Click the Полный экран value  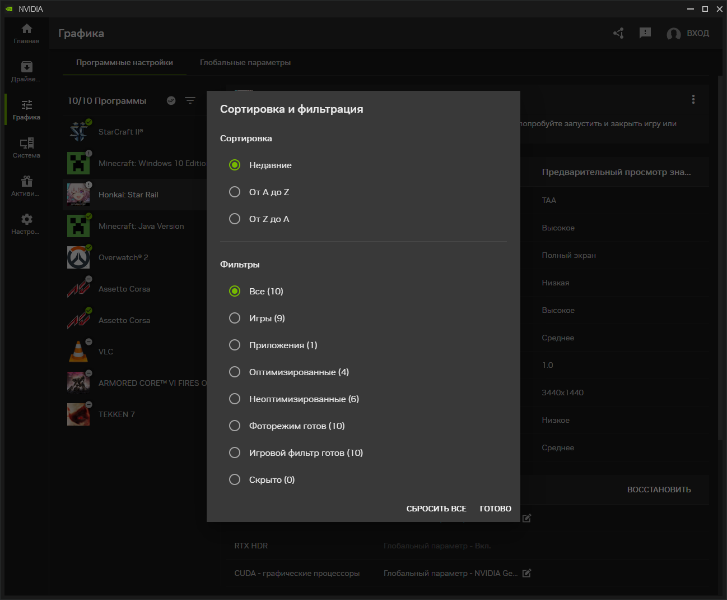568,255
